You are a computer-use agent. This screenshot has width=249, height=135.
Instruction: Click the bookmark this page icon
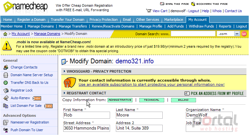coord(193,4)
